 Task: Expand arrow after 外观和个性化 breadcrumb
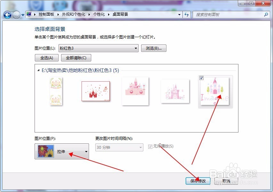pos(89,14)
